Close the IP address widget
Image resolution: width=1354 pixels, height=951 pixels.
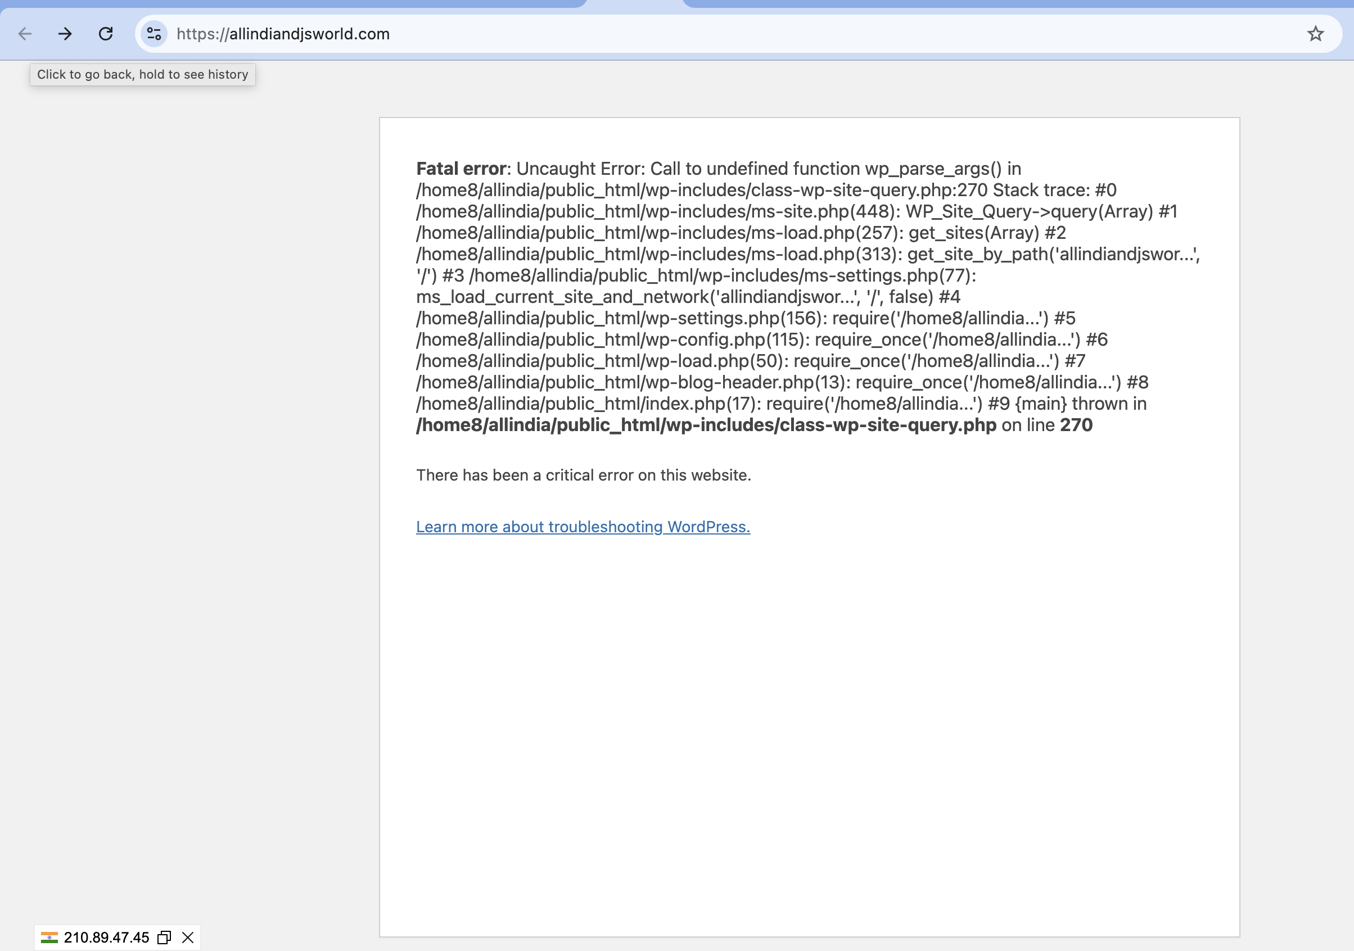188,938
